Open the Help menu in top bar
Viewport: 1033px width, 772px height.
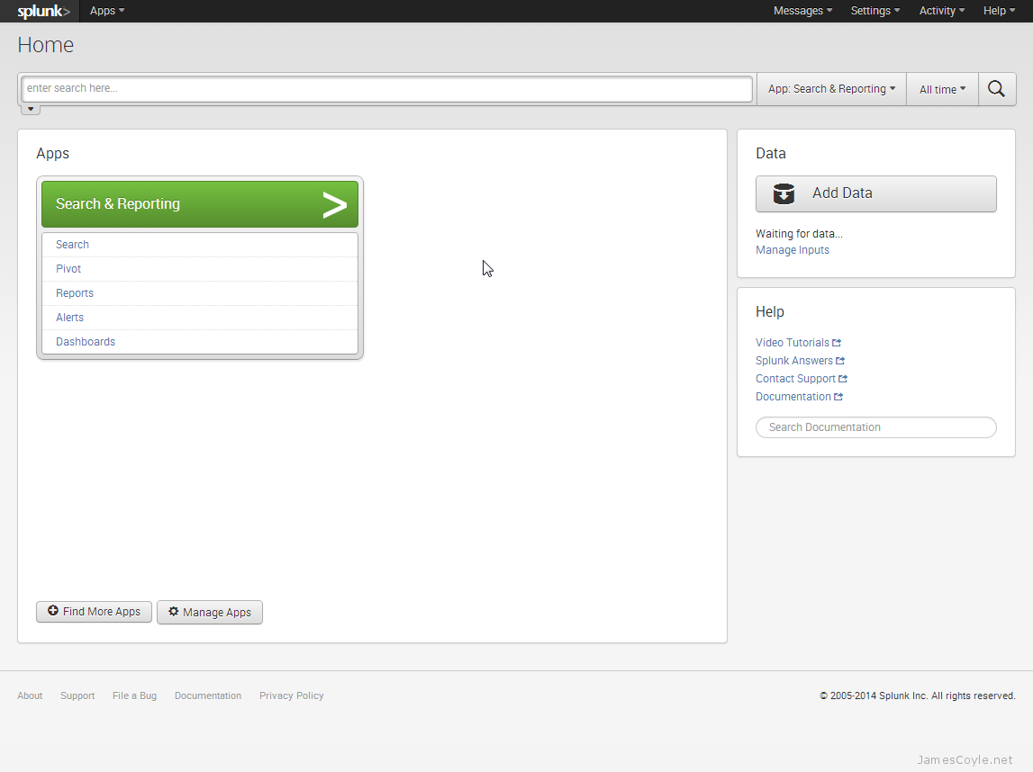[999, 11]
